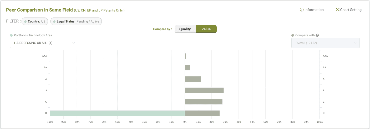The height and width of the screenshot is (129, 370).
Task: Click the Legal Status filter dot icon
Action: tap(54, 21)
